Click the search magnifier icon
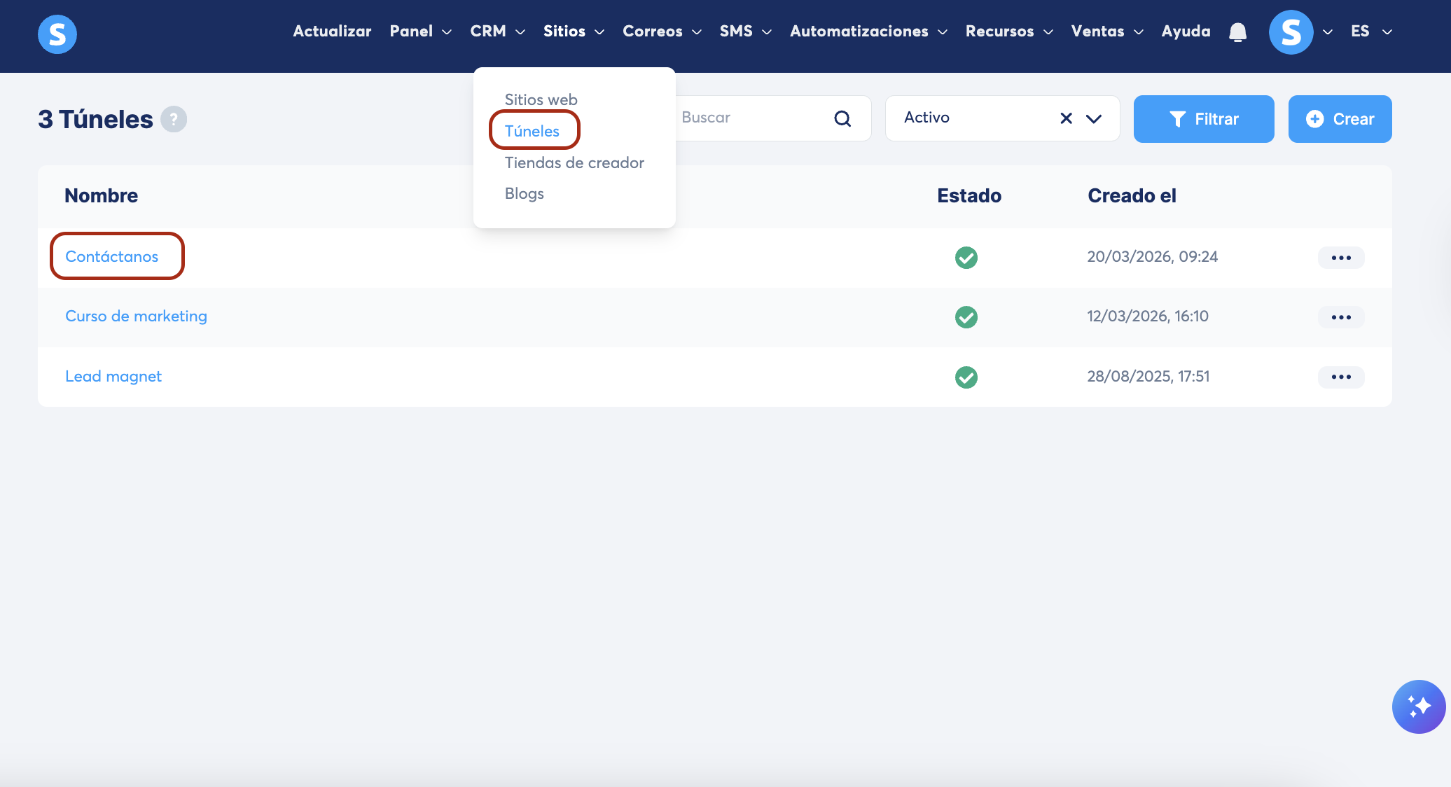This screenshot has width=1451, height=787. pos(842,118)
